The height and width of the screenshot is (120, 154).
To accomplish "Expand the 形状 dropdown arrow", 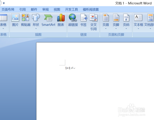I will pyautogui.click(x=36, y=29).
